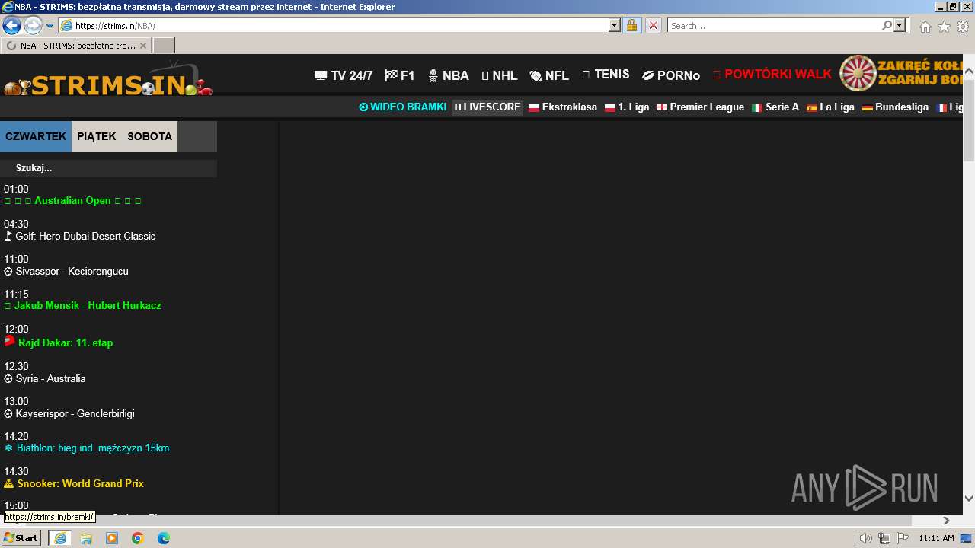Stop loading with the red X button
Viewport: 975px width, 548px height.
653,25
